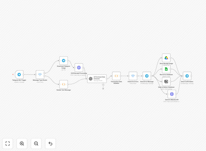This screenshot has width=206, height=151.
Task: Click the "Send Error Message" label
Action: (x=147, y=82)
